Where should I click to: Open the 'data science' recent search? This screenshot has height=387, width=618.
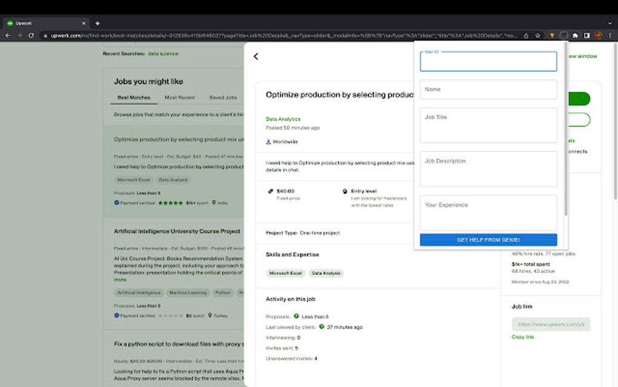[x=164, y=53]
